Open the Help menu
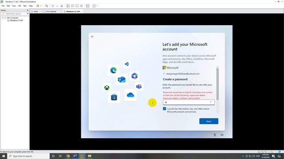284x159 pixels. pos(31,6)
